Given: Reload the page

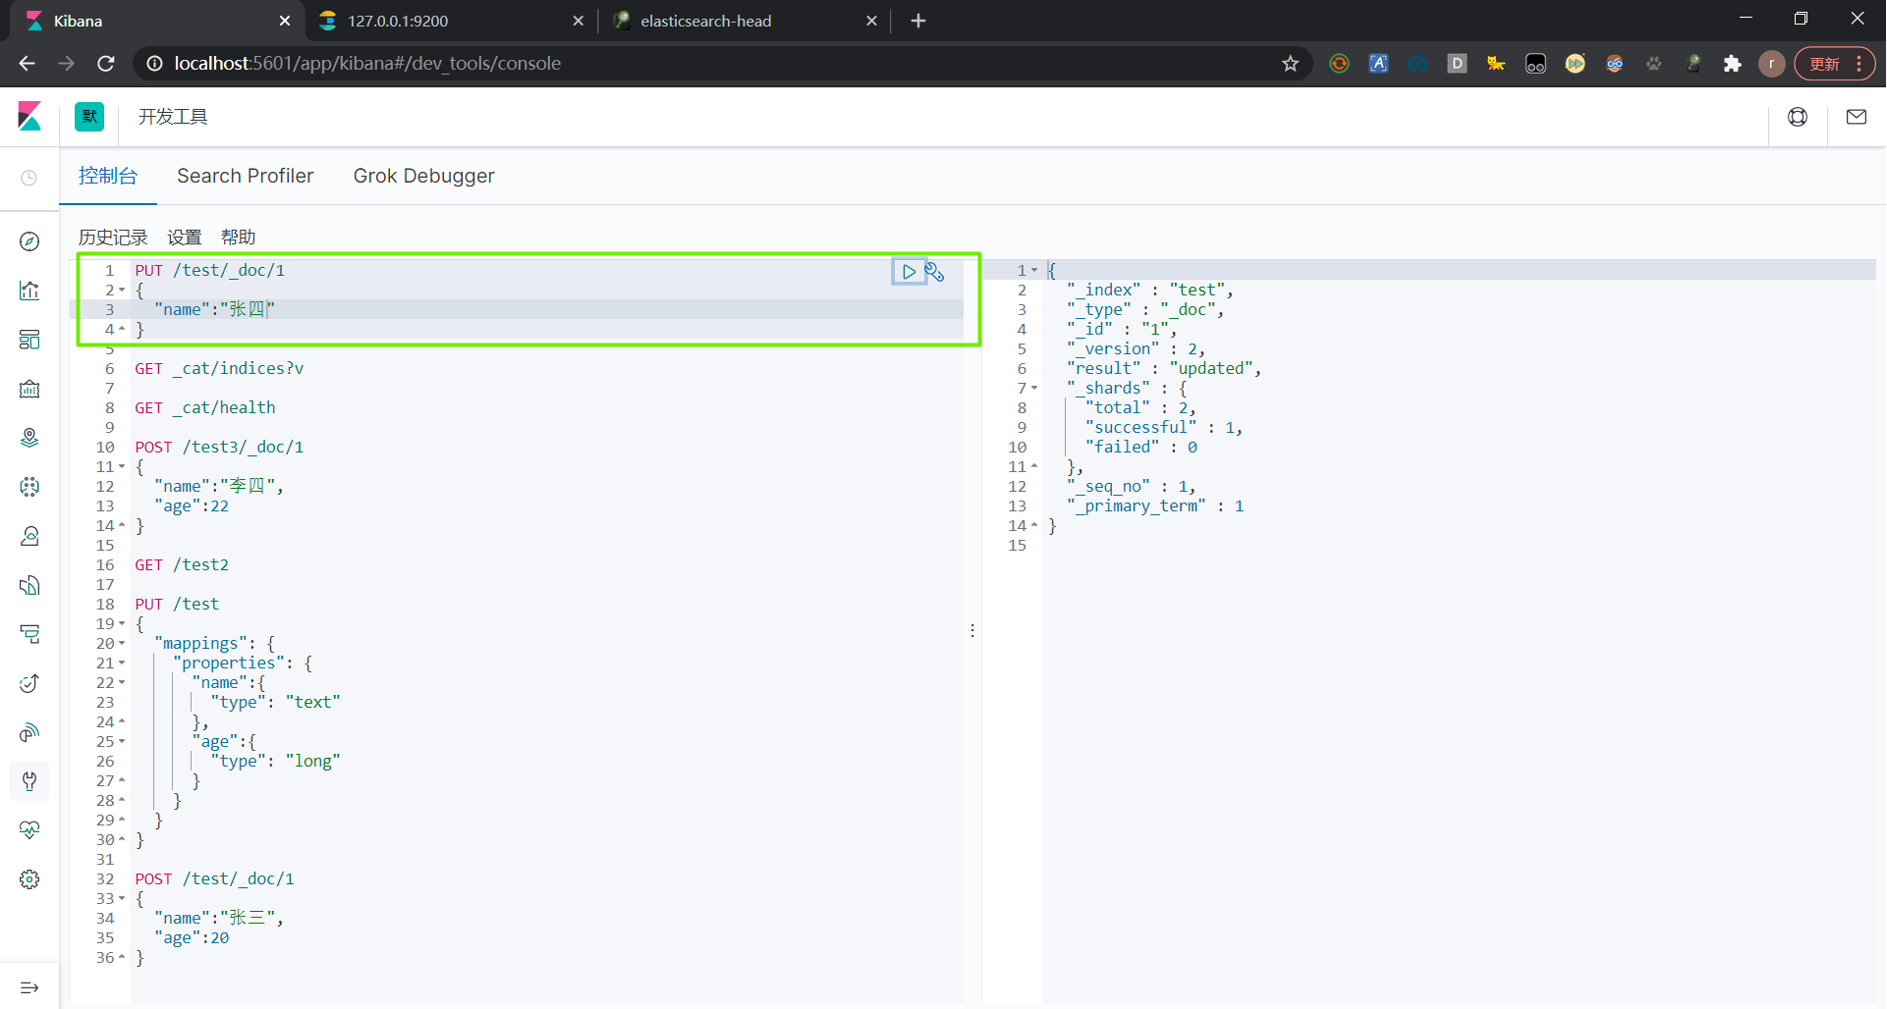Looking at the screenshot, I should (106, 64).
